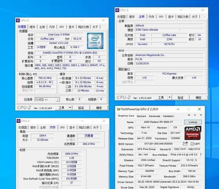Viewport: 219px width, 189px height.
Task: Click the AMD Radeon RX 5600 XT name field
Action: pyautogui.click(x=159, y=122)
